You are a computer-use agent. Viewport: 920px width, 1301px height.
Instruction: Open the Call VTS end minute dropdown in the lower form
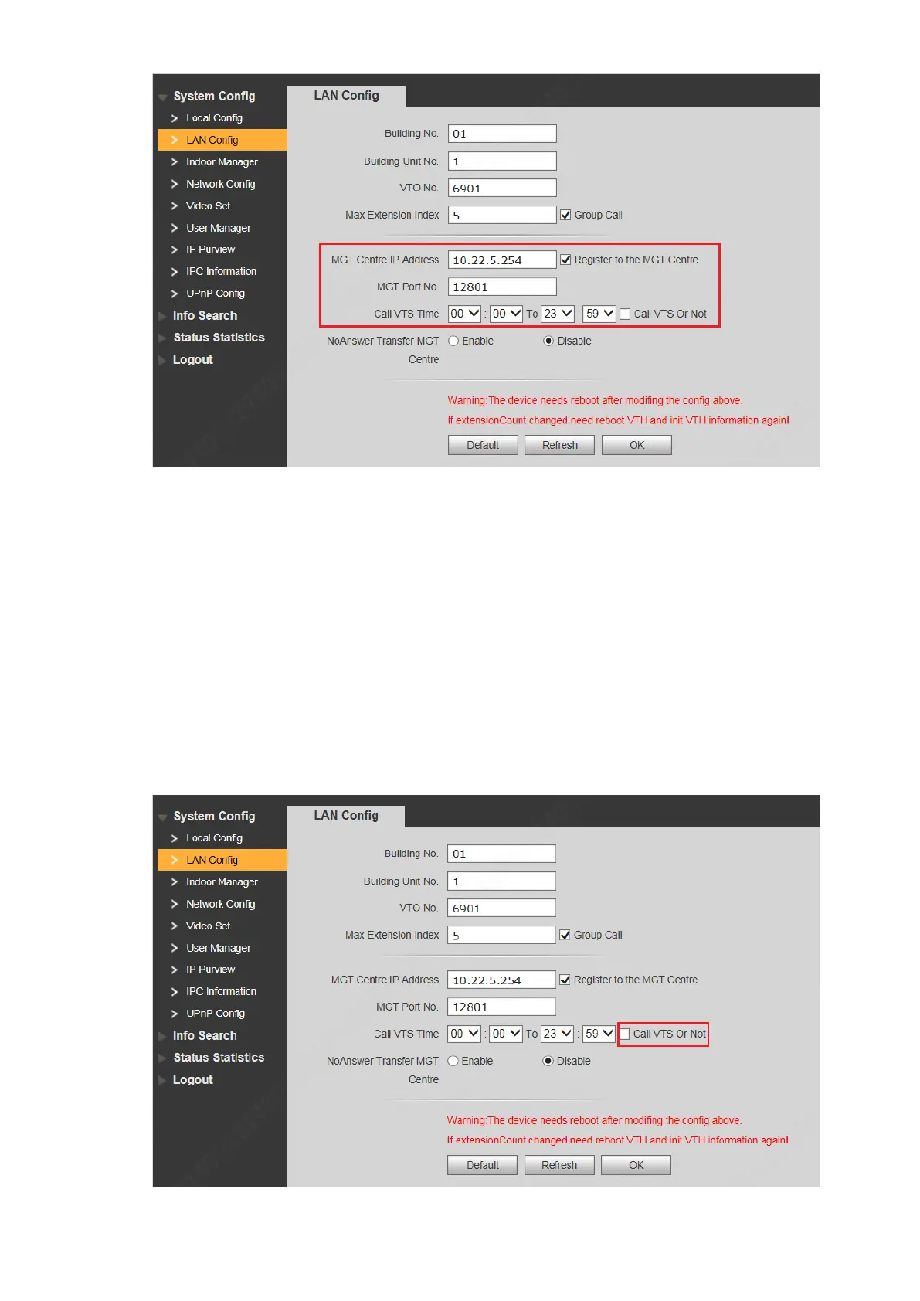599,1034
